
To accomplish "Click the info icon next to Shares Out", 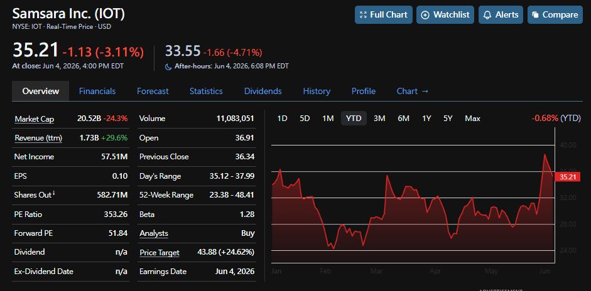I will pyautogui.click(x=54, y=193).
